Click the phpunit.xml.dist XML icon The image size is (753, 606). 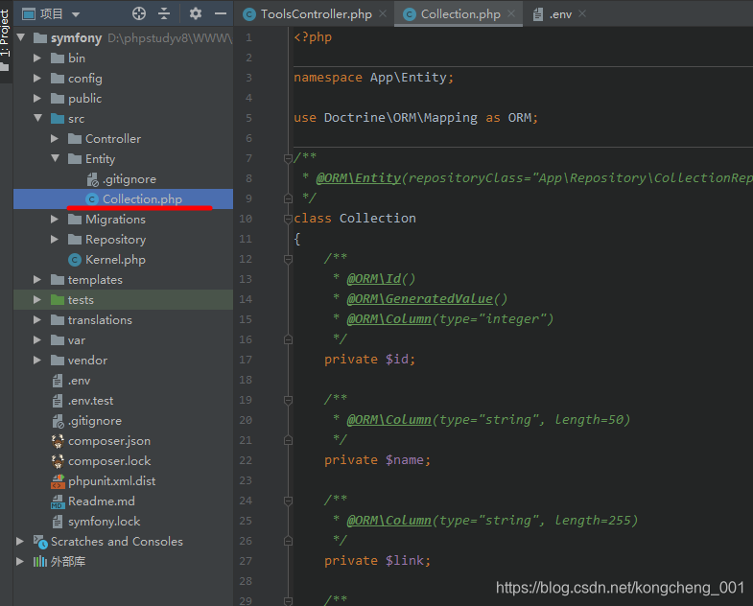point(58,481)
